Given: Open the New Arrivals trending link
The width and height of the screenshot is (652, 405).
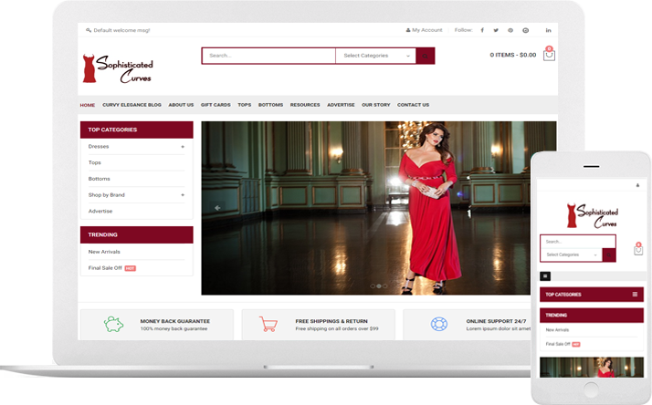Looking at the screenshot, I should click(104, 252).
